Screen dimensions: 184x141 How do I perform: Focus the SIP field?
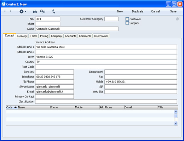[x=141, y=87]
